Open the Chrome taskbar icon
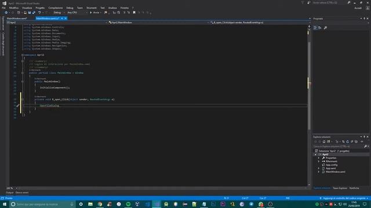Image resolution: width=371 pixels, height=208 pixels. click(x=100, y=204)
